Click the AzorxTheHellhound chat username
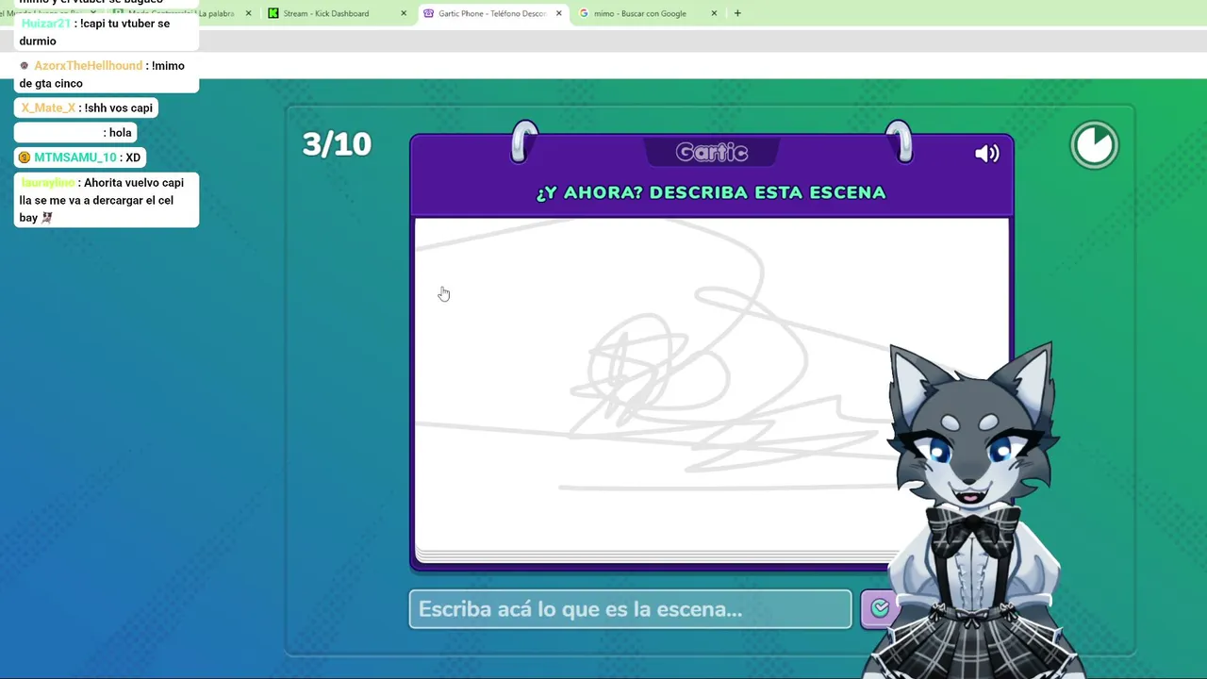 point(88,66)
